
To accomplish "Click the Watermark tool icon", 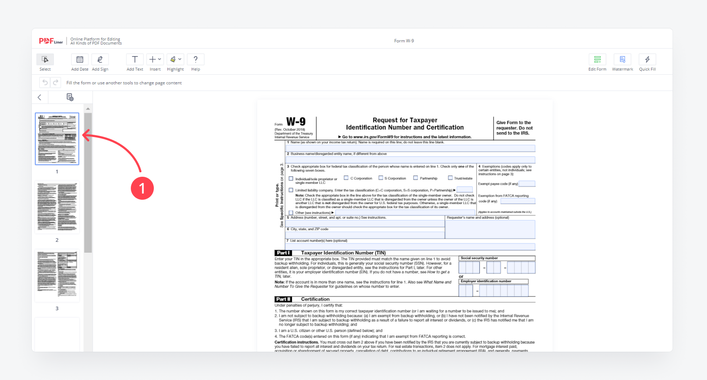I will [x=623, y=59].
